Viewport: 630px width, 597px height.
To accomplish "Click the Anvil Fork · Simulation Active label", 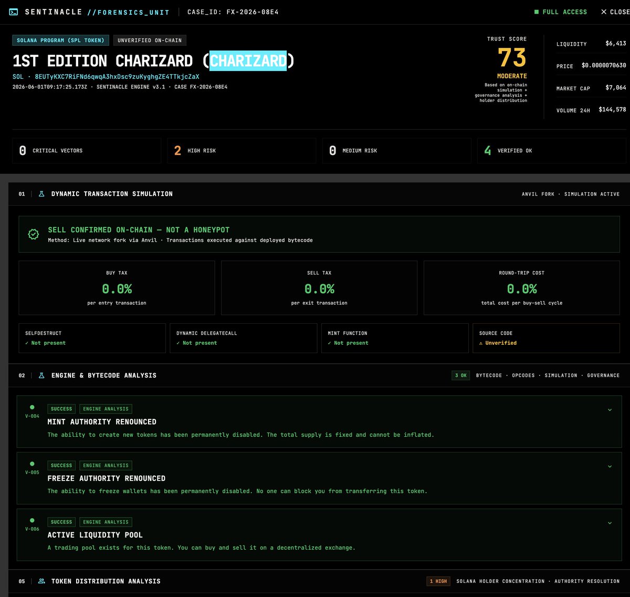I will pos(571,194).
